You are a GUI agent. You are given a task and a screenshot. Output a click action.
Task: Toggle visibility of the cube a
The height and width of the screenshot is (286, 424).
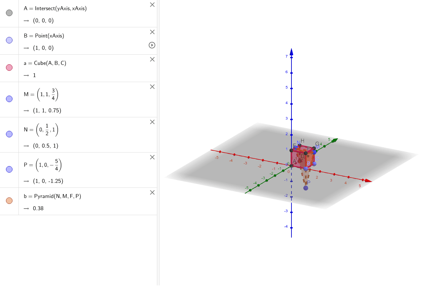click(9, 68)
